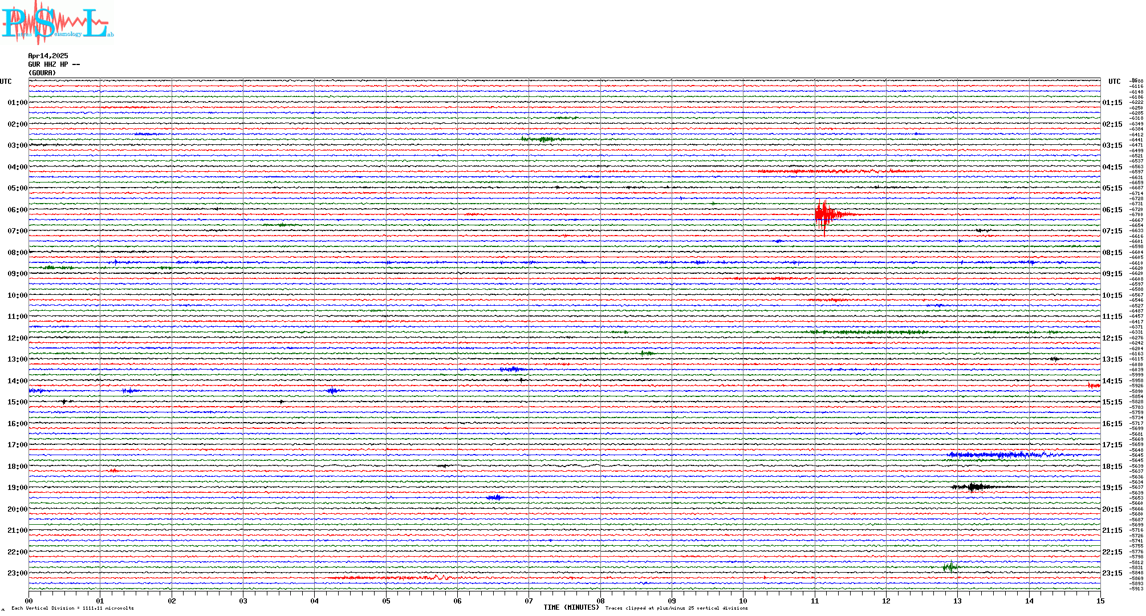Click the UTC label at top left
Image resolution: width=1146 pixels, height=616 pixels.
(x=6, y=82)
